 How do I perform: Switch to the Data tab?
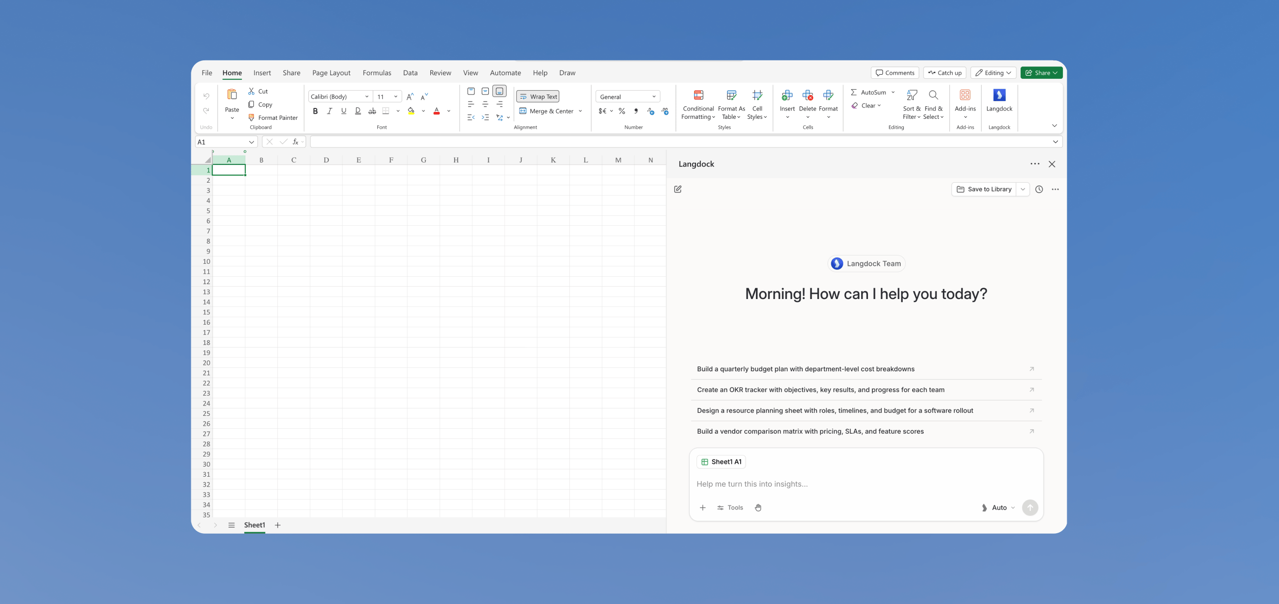coord(410,73)
